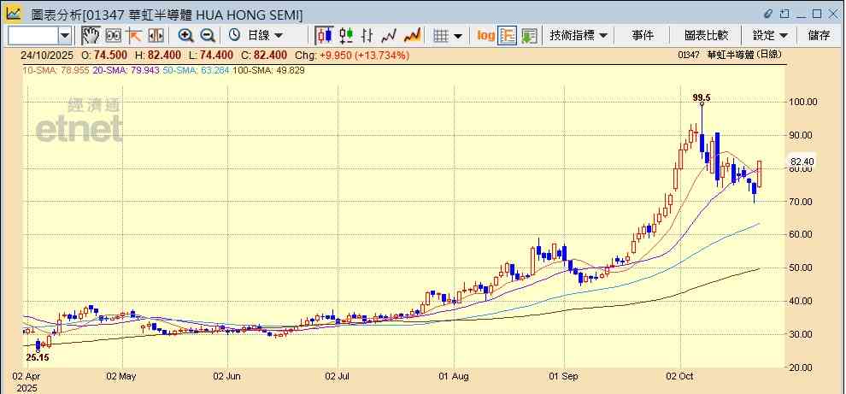
Task: Open the 技術指標 menu
Action: coord(579,35)
